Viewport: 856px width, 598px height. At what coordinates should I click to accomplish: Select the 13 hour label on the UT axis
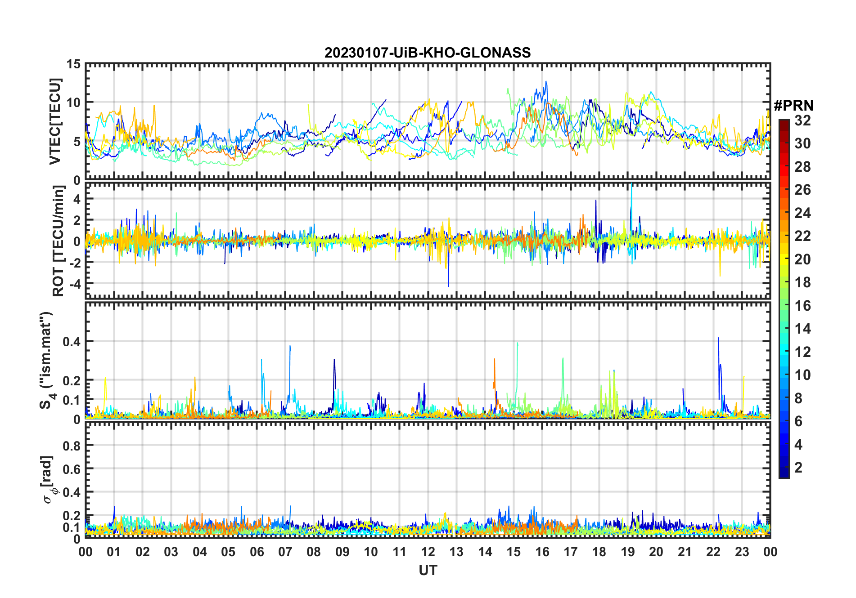(456, 552)
